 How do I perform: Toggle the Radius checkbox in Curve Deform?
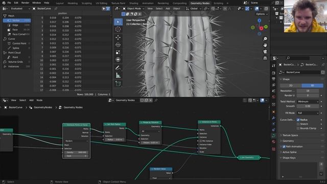298,120
